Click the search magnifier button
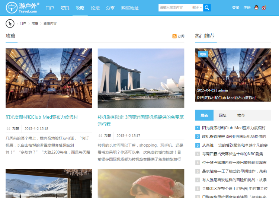Viewport: 279px width, 198px height. click(x=207, y=8)
